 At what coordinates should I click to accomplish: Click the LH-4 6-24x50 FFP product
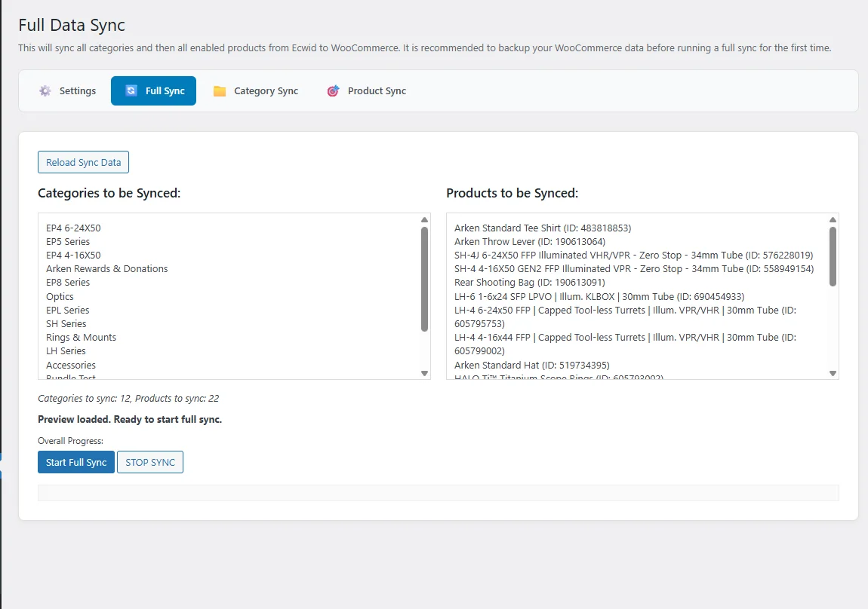coord(626,317)
